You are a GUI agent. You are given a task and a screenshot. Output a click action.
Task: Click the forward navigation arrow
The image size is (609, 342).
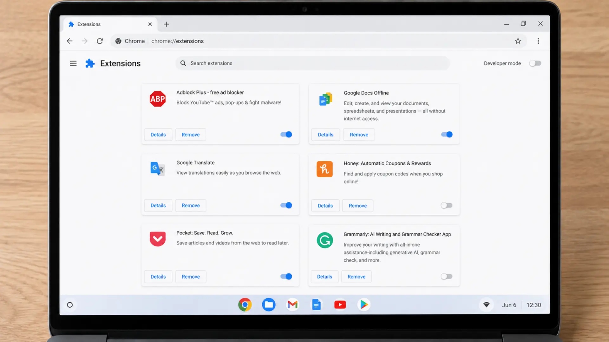[85, 41]
